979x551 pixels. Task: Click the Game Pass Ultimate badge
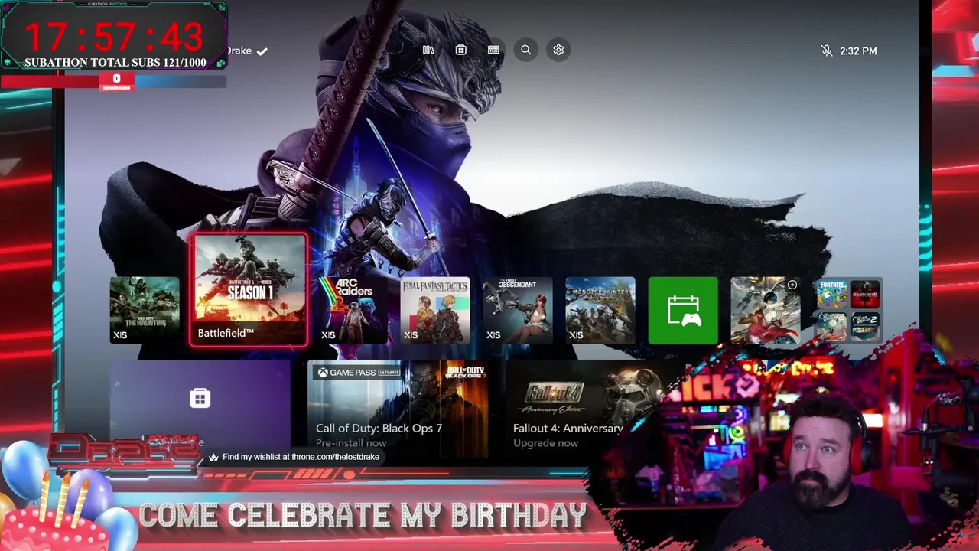click(359, 373)
